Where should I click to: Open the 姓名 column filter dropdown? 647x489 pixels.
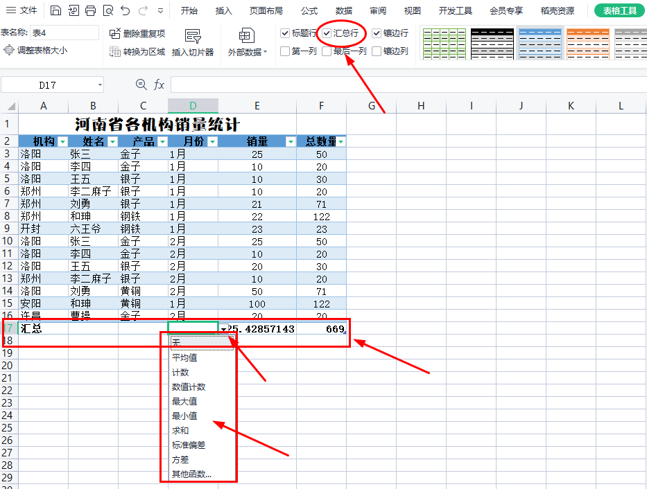[112, 142]
